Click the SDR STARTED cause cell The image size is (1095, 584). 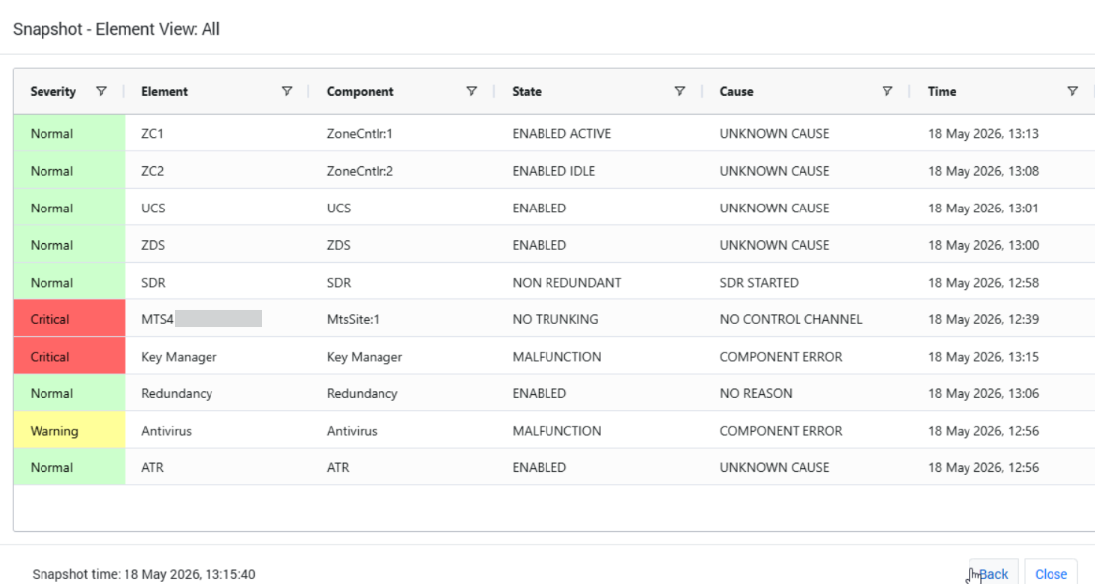coord(806,283)
